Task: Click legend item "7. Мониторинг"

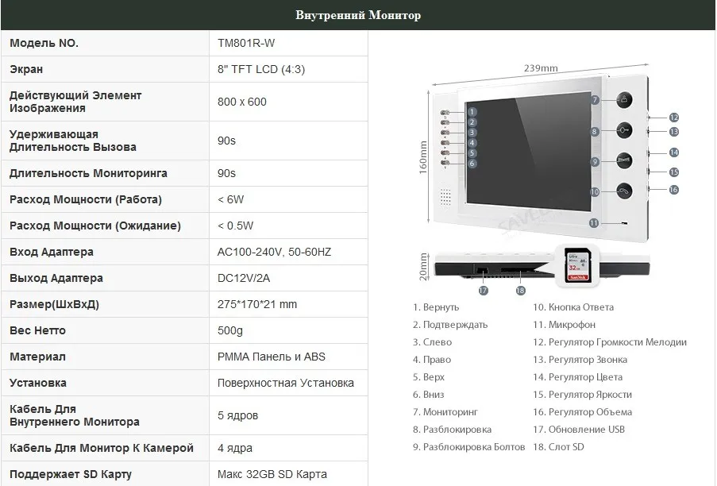Action: [x=445, y=412]
